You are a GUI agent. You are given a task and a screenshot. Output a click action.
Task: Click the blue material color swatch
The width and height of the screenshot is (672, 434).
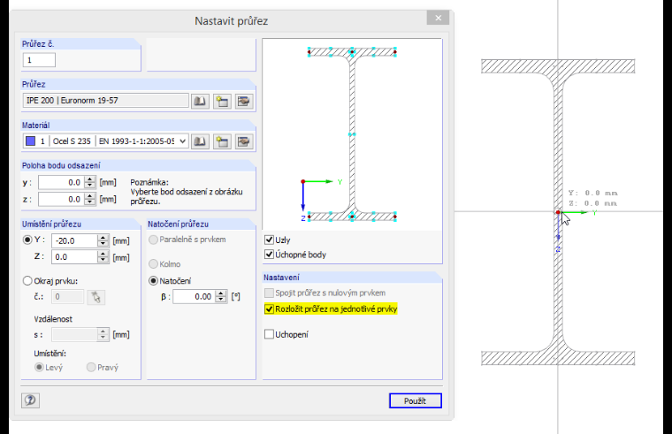(30, 141)
